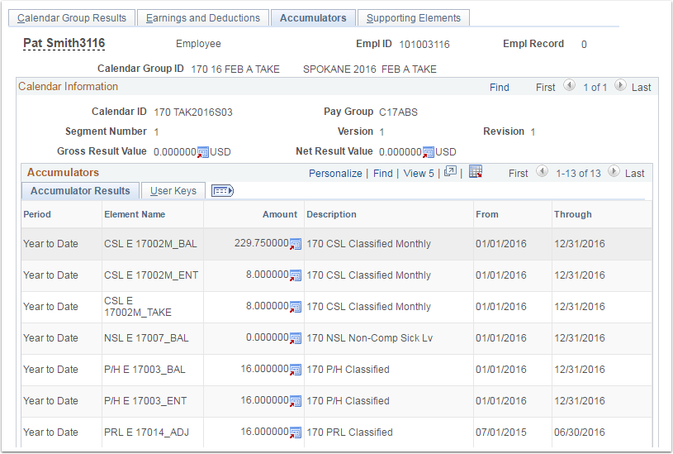Screen dimensions: 673x454
Task: Open detail icon for NSL E 17007_BAL amount
Action: click(296, 338)
